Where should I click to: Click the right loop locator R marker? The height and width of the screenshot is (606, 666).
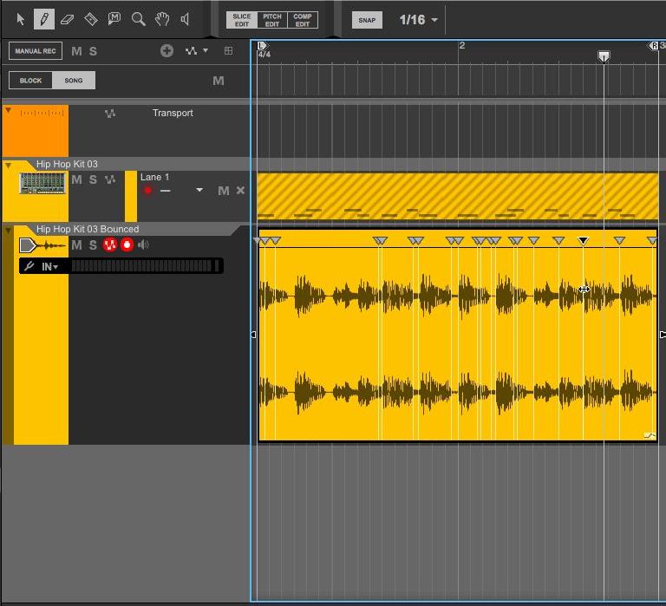(x=654, y=45)
